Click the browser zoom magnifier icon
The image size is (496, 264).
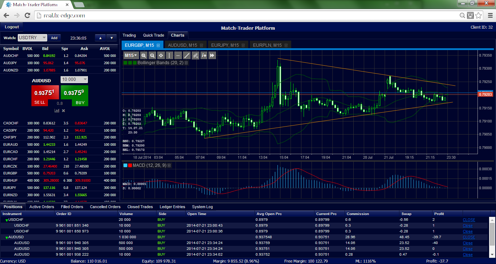click(462, 16)
